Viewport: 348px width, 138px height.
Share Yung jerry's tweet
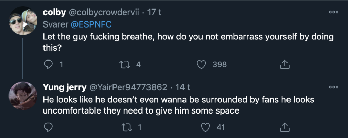(284, 127)
